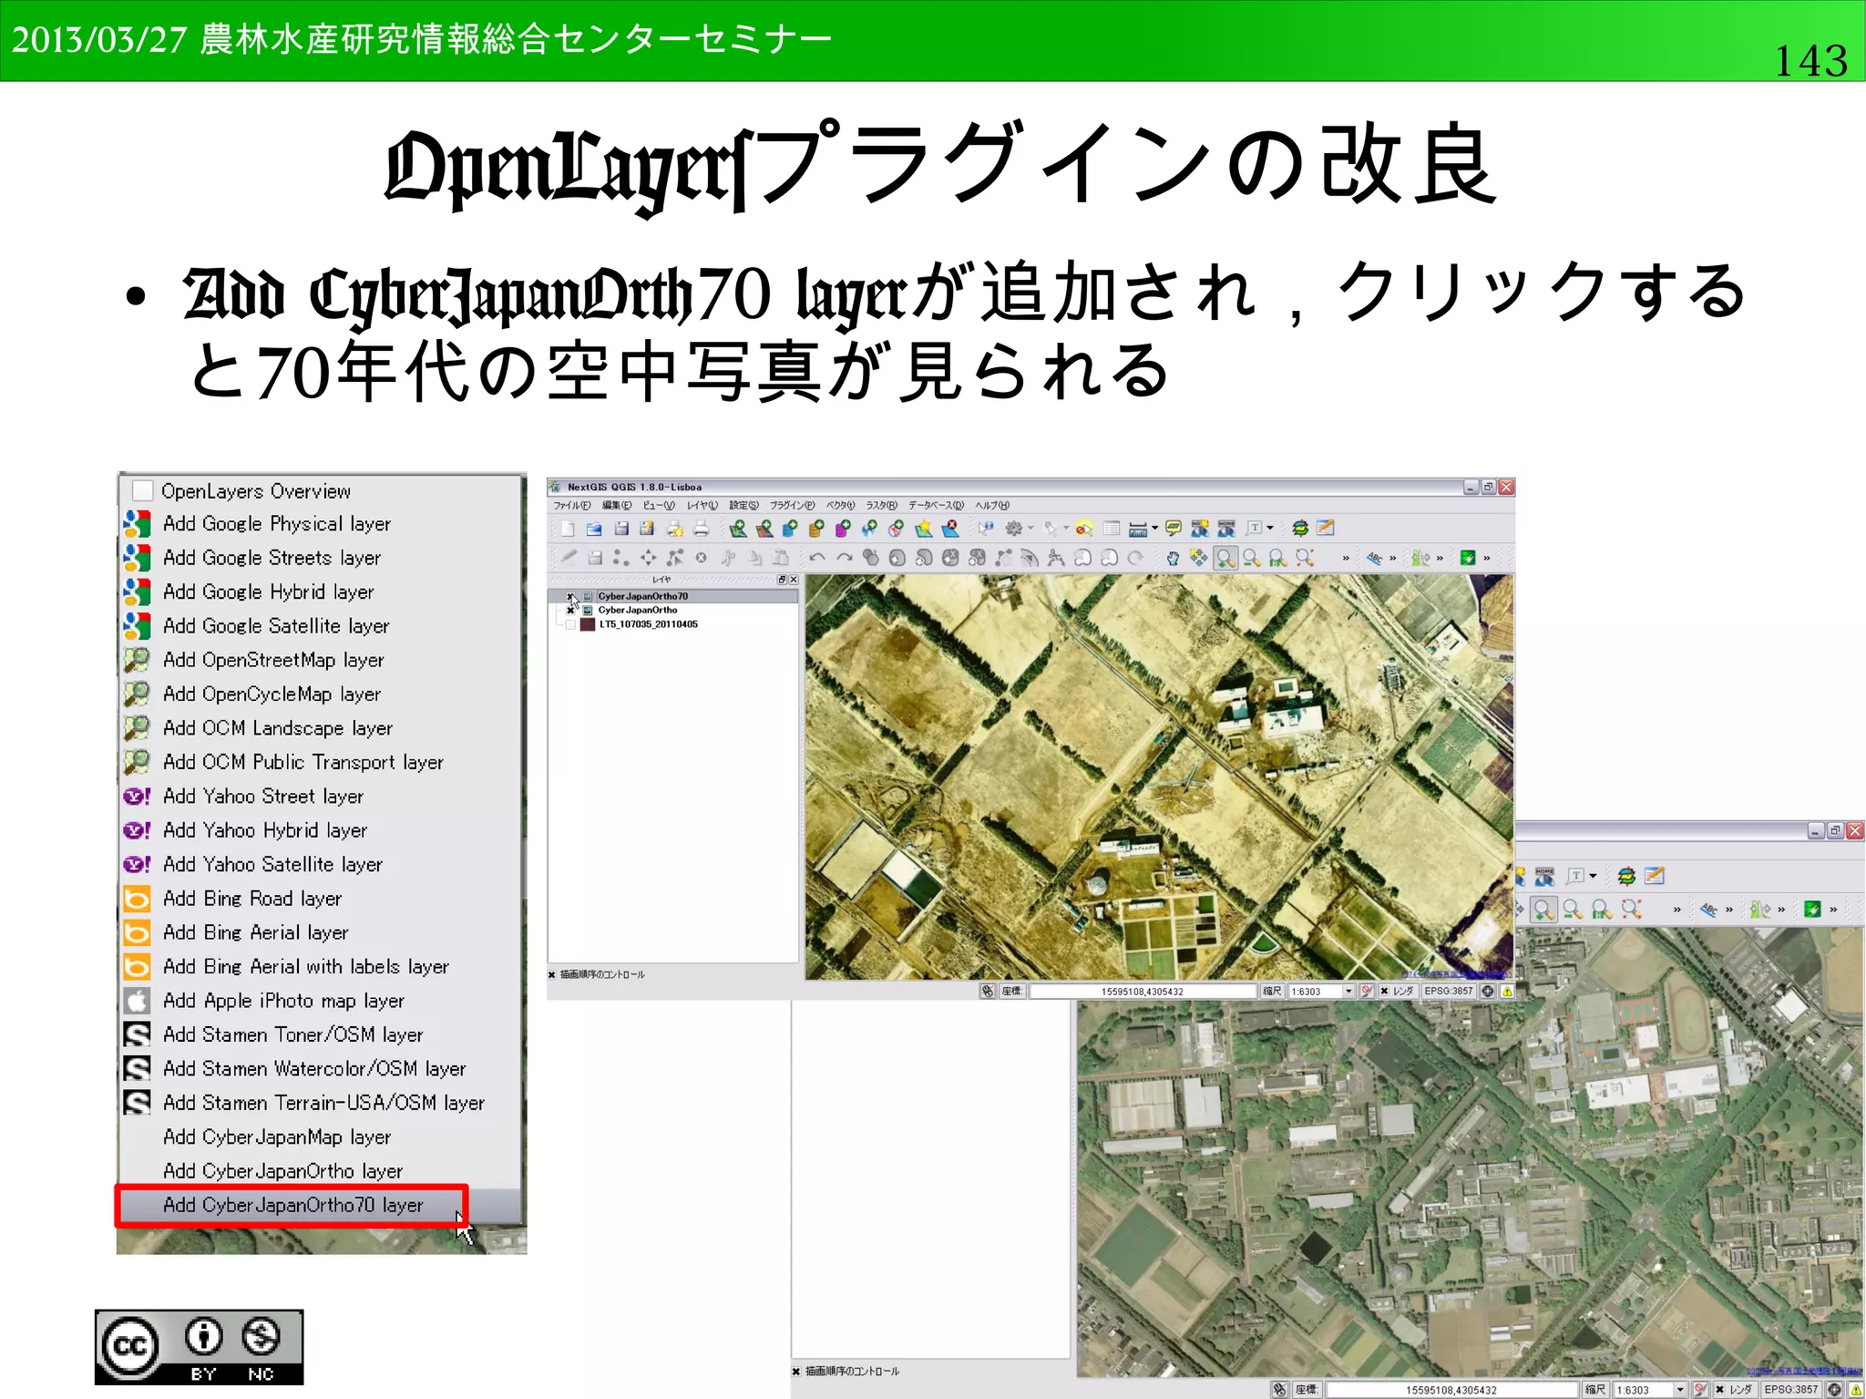The width and height of the screenshot is (1866, 1399).
Task: Expand overflow chevron after Zoom icons
Action: coord(1346,558)
